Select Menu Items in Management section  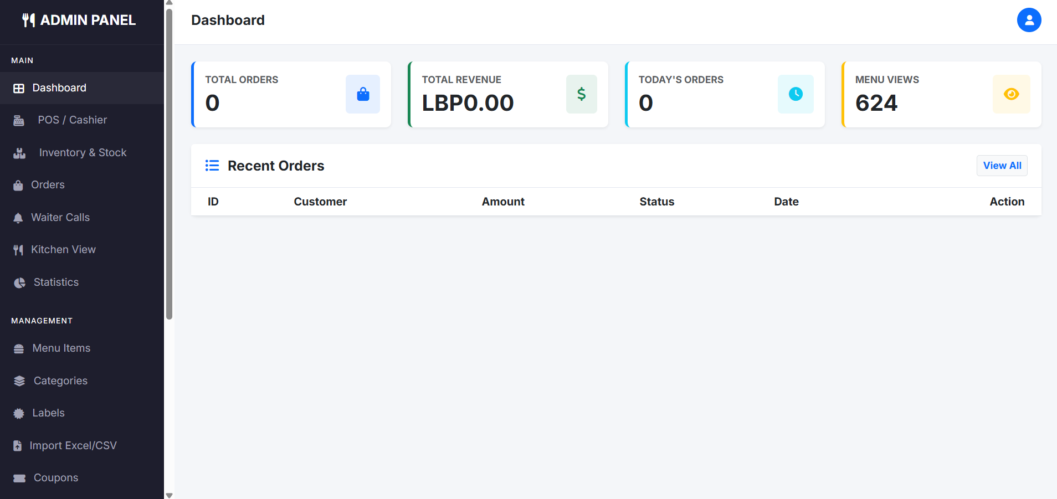click(61, 348)
